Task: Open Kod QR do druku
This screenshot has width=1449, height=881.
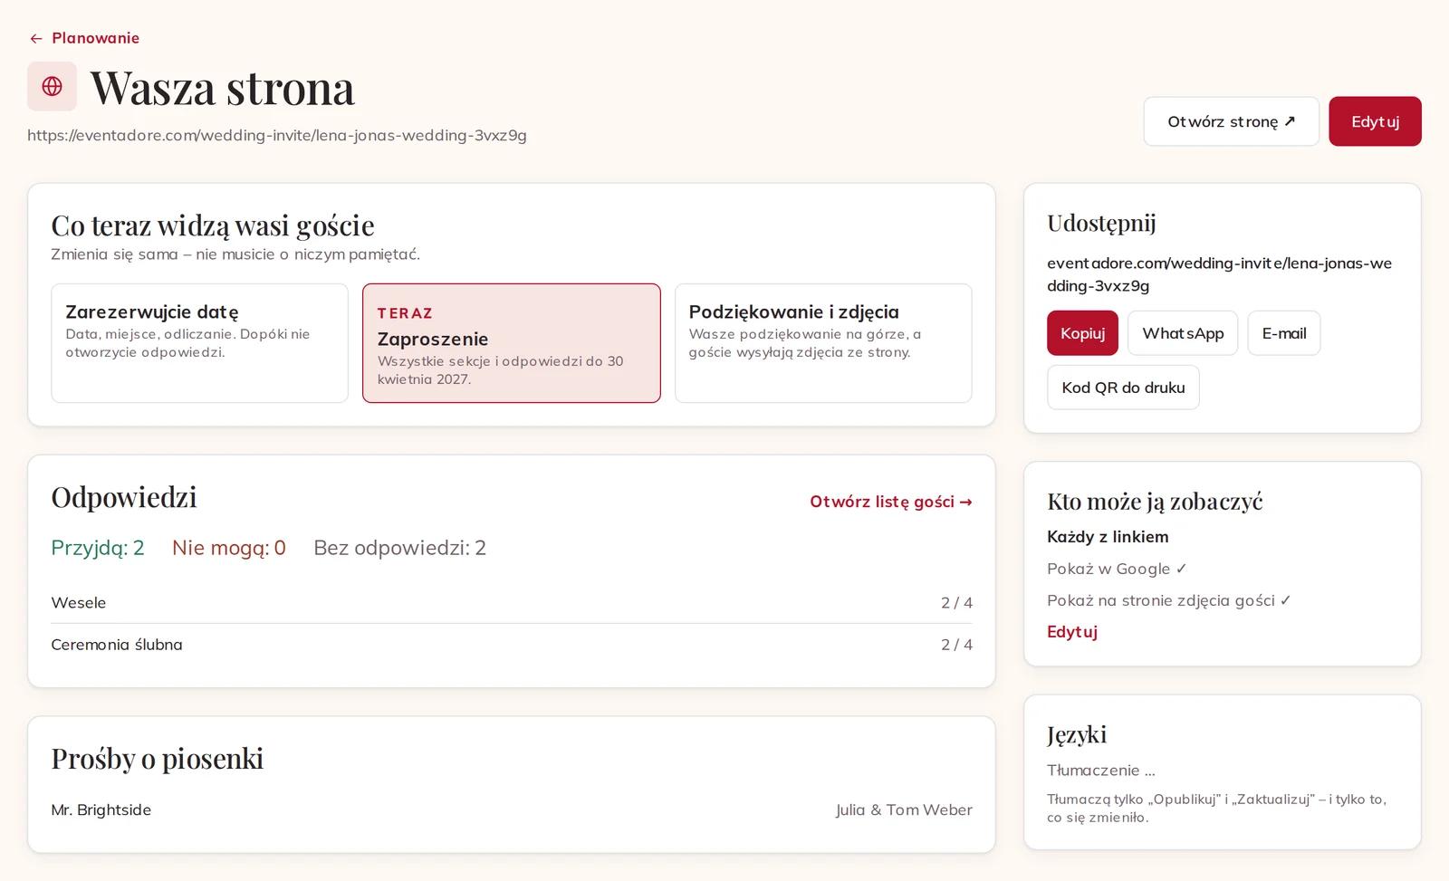Action: (x=1123, y=388)
